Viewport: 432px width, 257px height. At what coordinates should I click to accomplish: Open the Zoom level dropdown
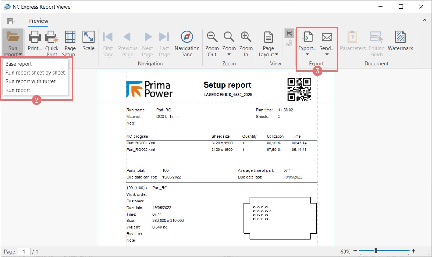click(x=229, y=55)
